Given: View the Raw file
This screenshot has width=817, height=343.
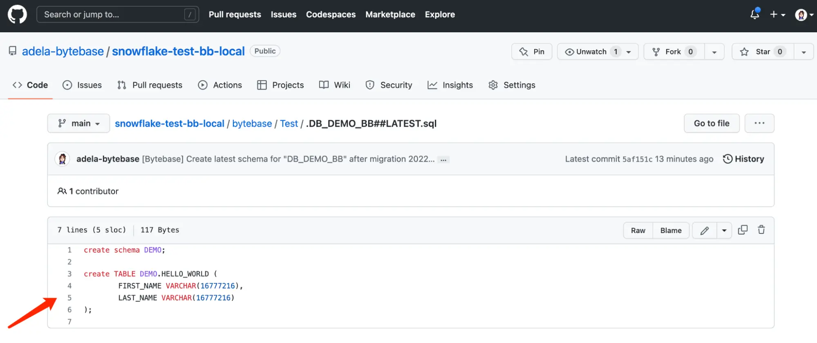Looking at the screenshot, I should point(638,230).
